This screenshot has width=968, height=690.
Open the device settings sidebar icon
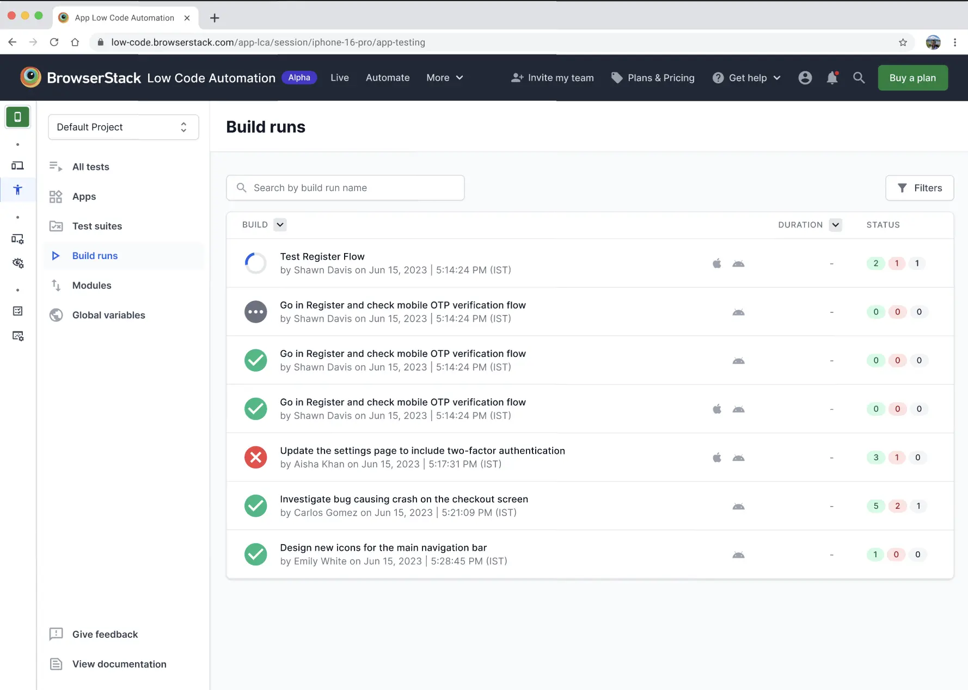(x=18, y=239)
